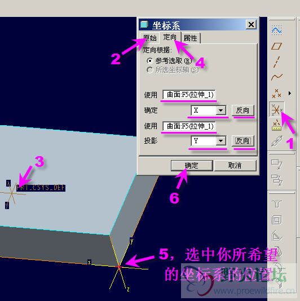Click the stacked-boxes annotation icon
The height and width of the screenshot is (301, 300).
coord(276,180)
